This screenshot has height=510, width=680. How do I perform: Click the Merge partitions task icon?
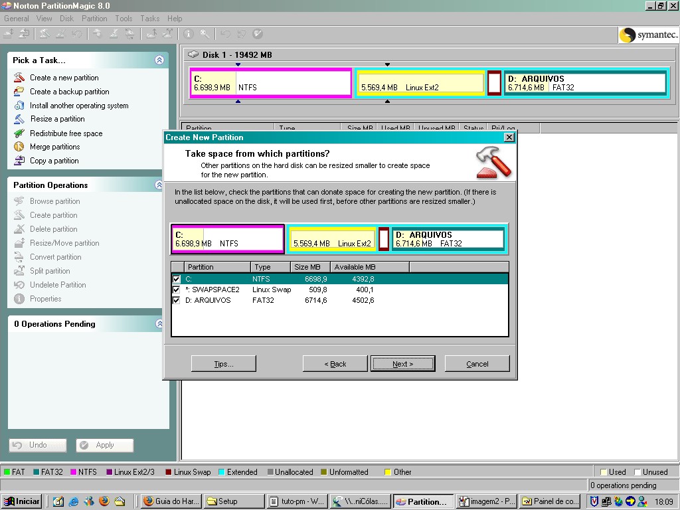point(19,147)
